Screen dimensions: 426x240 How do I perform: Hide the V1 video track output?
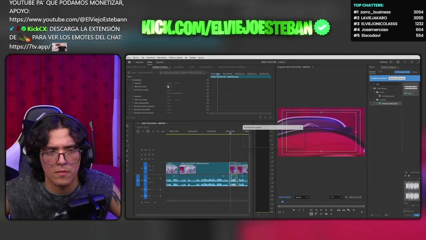153,166
